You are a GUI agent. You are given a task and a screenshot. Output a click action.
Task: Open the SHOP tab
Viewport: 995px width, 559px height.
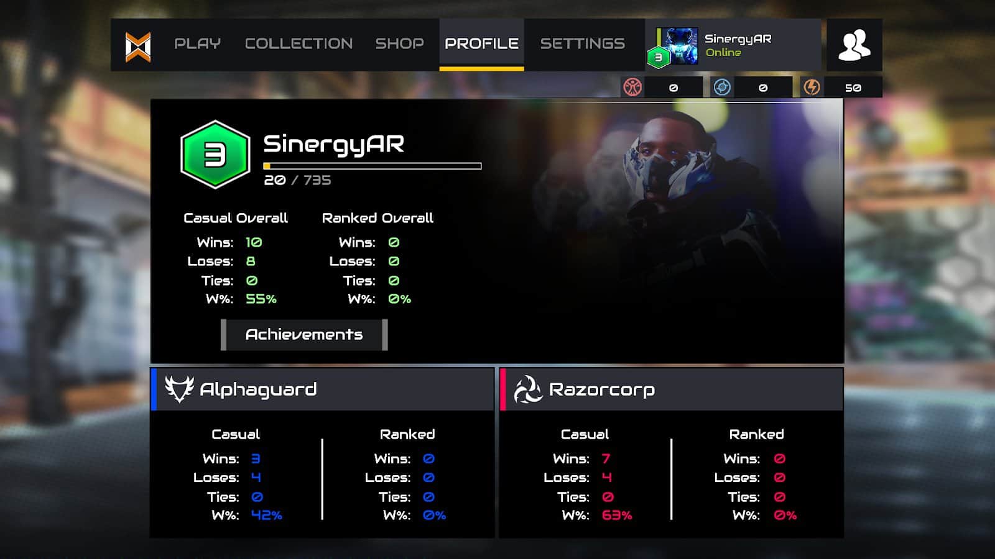399,43
